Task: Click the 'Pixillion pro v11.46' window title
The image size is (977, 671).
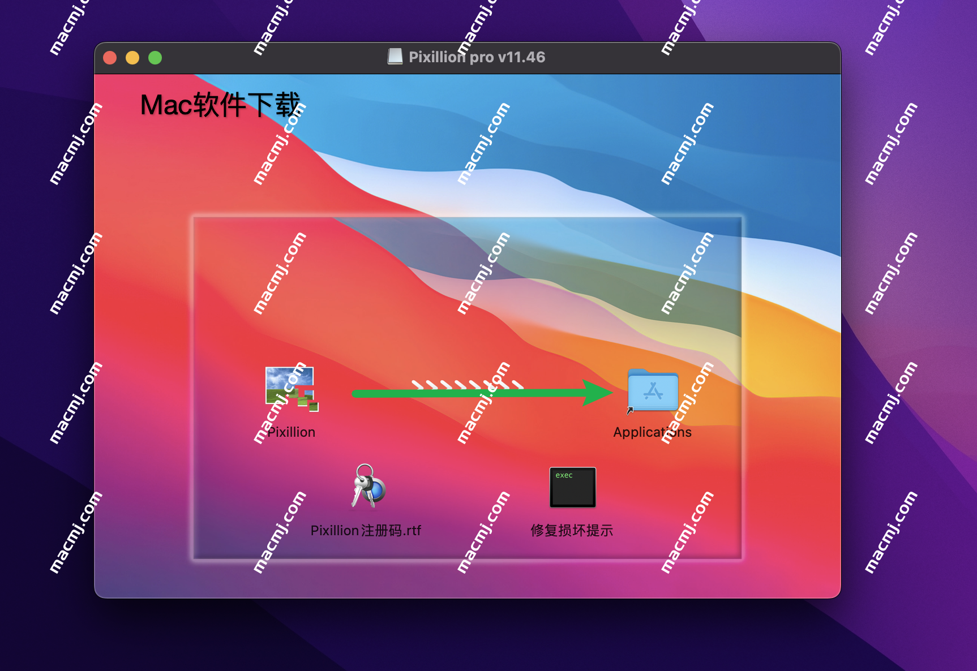Action: (477, 57)
